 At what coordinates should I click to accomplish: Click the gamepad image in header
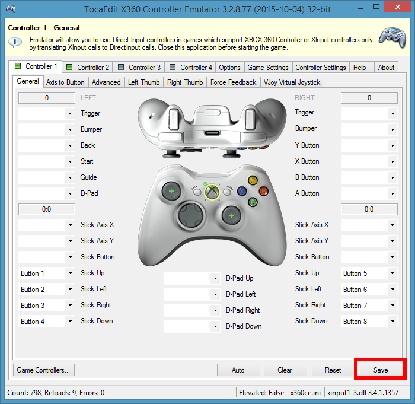pos(392,37)
